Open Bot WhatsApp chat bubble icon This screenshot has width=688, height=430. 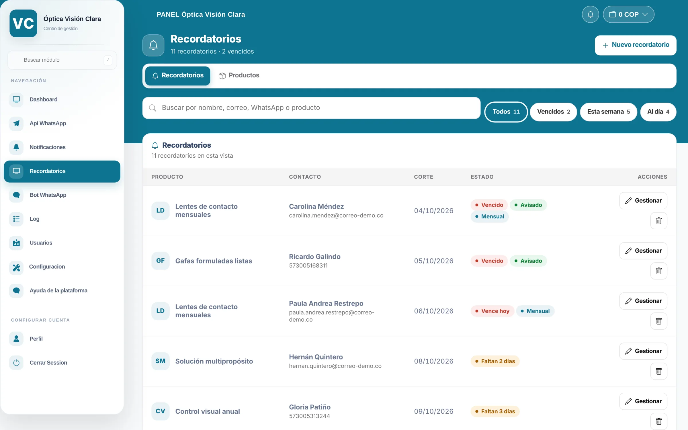(x=16, y=195)
